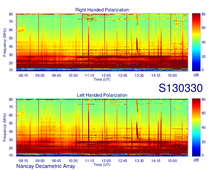Click 08:15 tick under Right Handed plot
This screenshot has height=170, width=209.
23,75
